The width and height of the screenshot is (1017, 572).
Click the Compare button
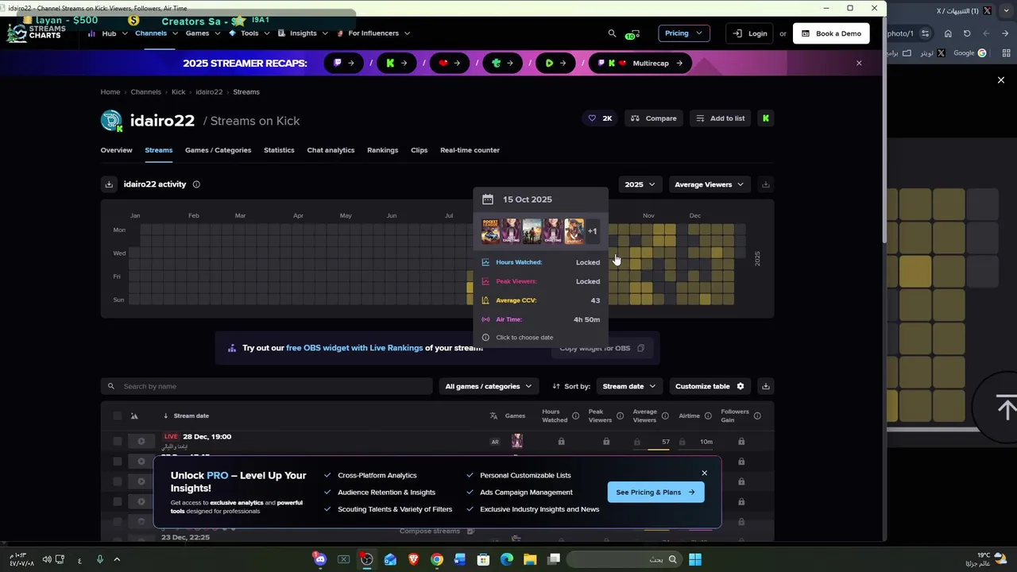[x=653, y=118]
